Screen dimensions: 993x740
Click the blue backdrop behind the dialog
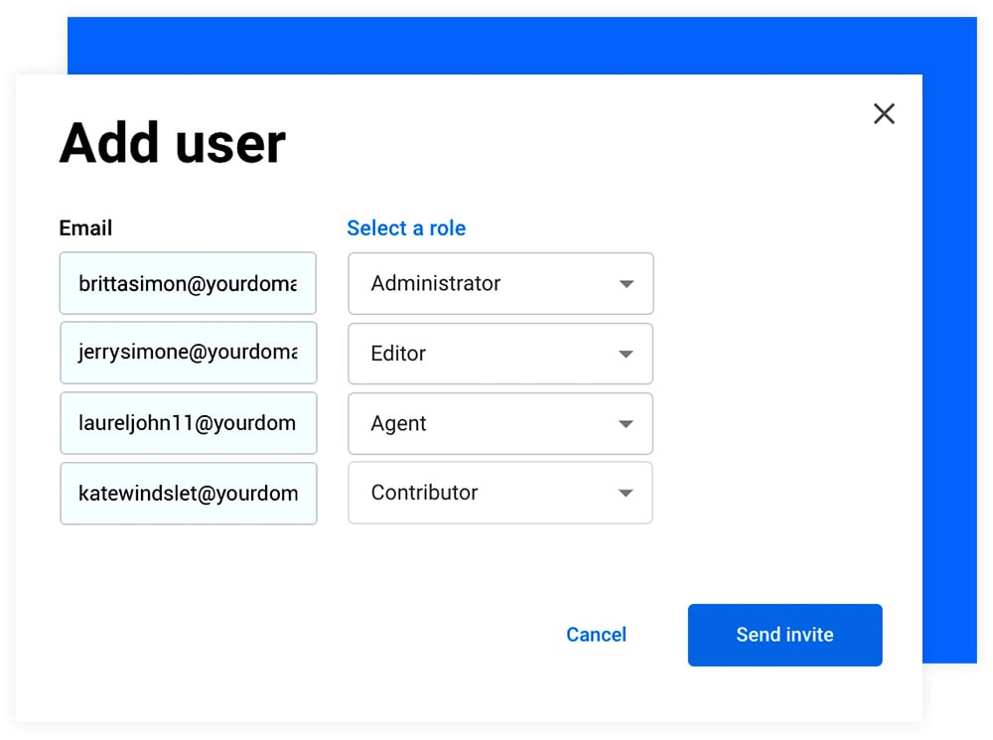pyautogui.click(x=496, y=45)
